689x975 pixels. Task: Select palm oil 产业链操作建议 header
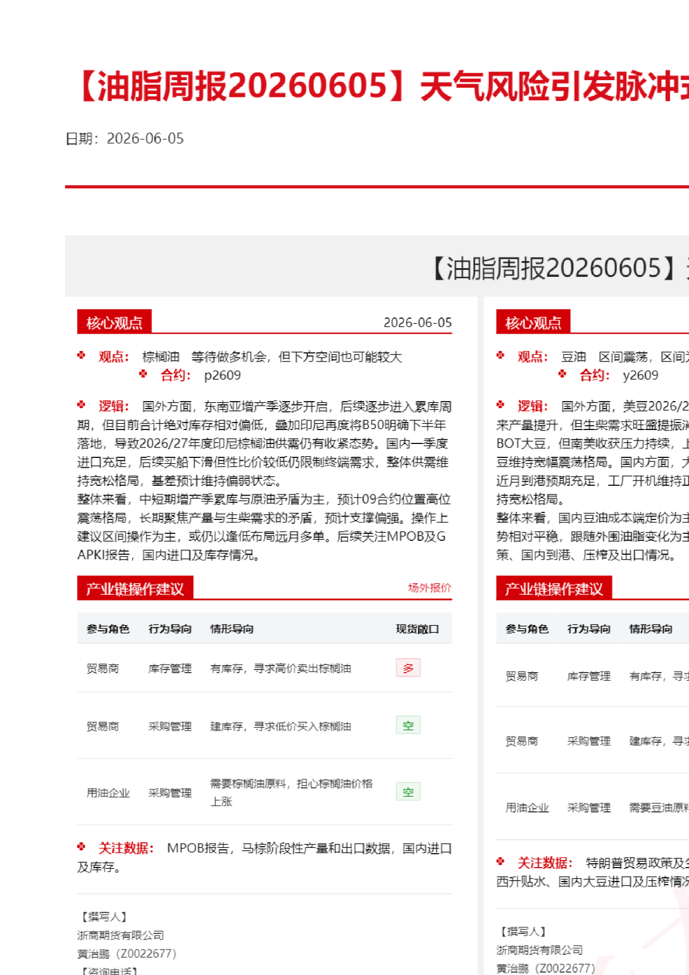[135, 588]
